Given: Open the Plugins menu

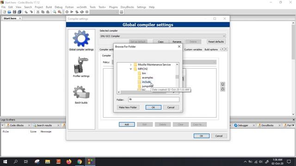Looking at the screenshot, I should (113, 7).
